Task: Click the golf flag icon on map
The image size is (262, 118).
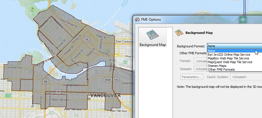Action: (32, 9)
